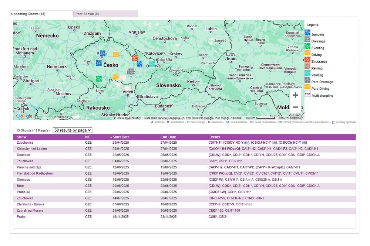Click the green Eventing map marker

(99, 78)
